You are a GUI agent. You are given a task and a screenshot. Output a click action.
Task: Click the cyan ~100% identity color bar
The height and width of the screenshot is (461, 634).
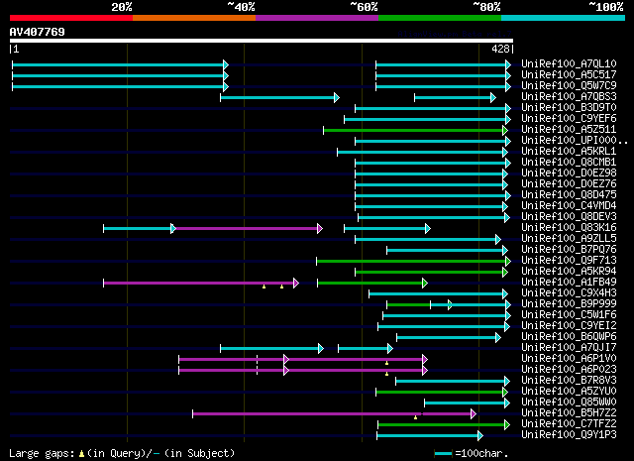pyautogui.click(x=564, y=18)
